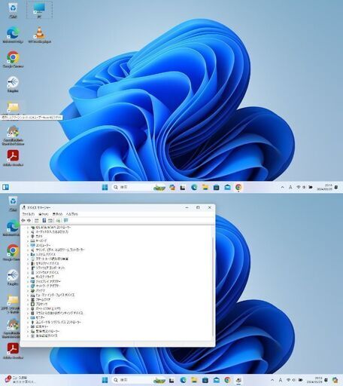Expand the カメラ device category
Viewport: 343px width, 386px height.
point(28,237)
